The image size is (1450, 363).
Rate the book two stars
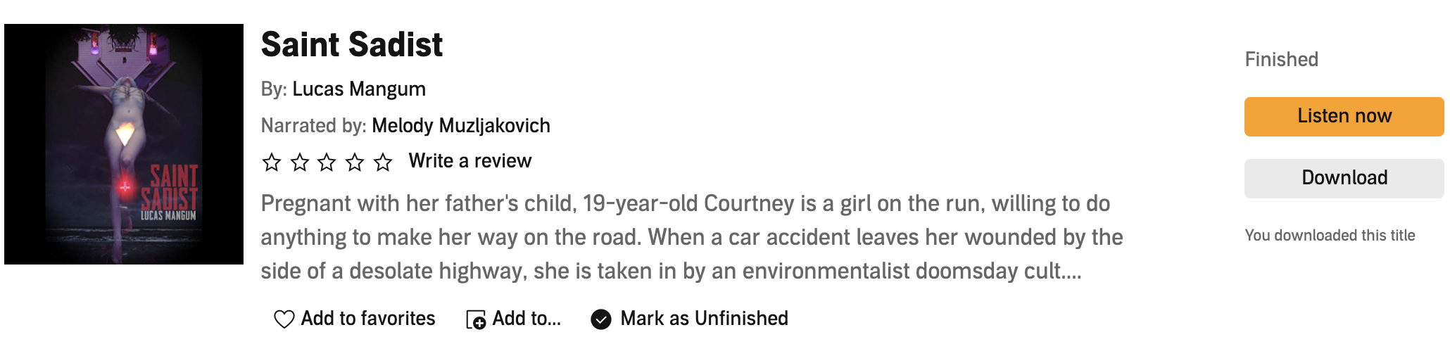tap(300, 163)
